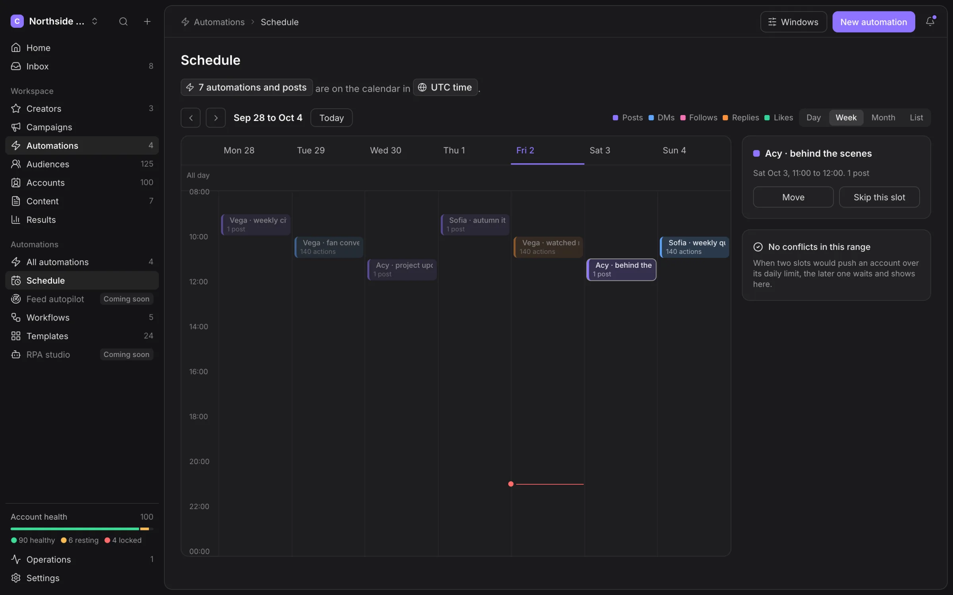This screenshot has height=595, width=953.
Task: Toggle the DMs legend filter
Action: tap(661, 117)
